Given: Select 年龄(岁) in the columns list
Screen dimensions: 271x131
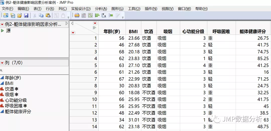Looking at the screenshot, I should tap(13, 78).
